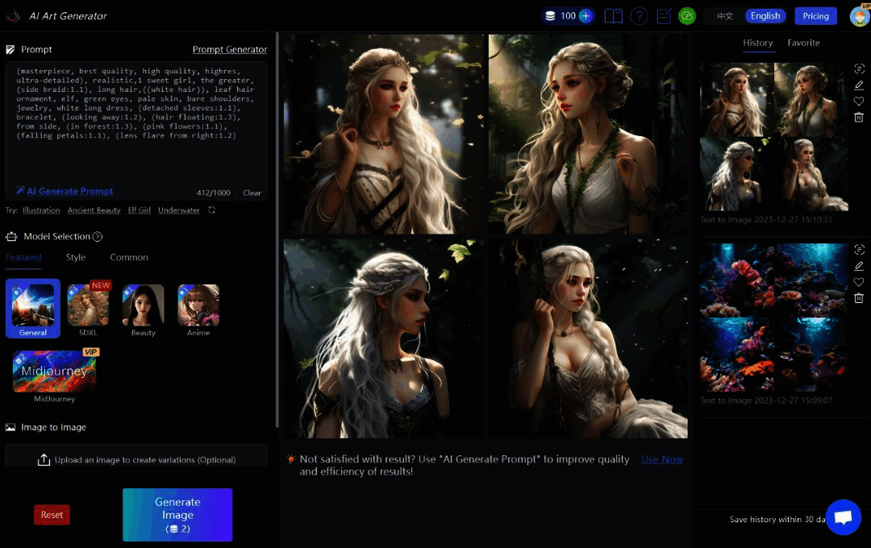Try the Underwater prompt suggestion
This screenshot has width=871, height=548.
point(179,210)
